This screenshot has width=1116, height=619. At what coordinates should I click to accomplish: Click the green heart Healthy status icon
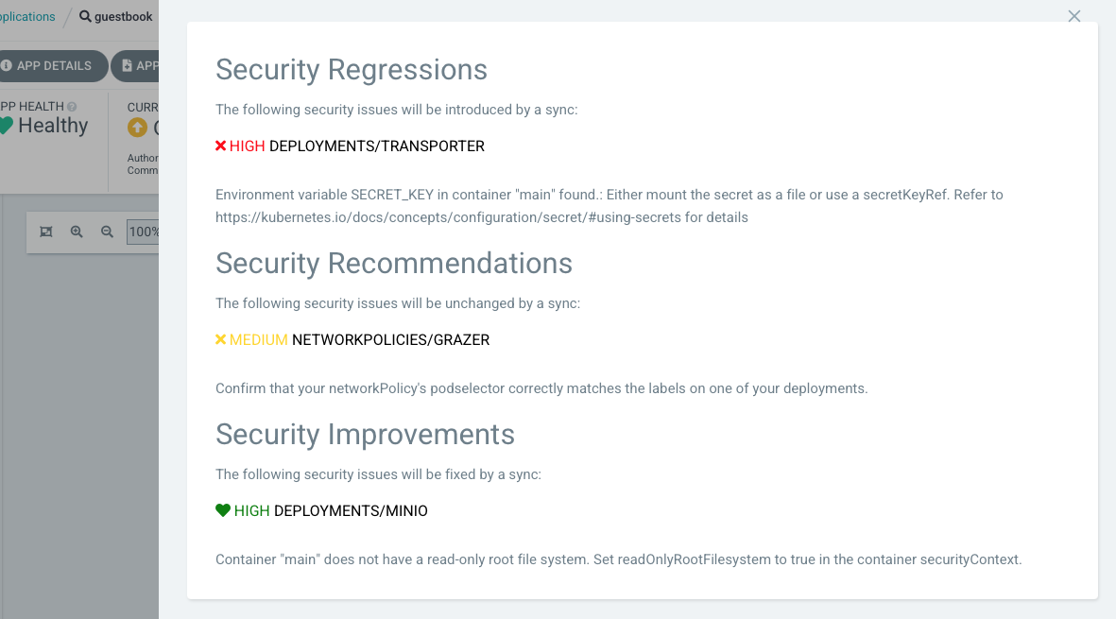tap(7, 125)
